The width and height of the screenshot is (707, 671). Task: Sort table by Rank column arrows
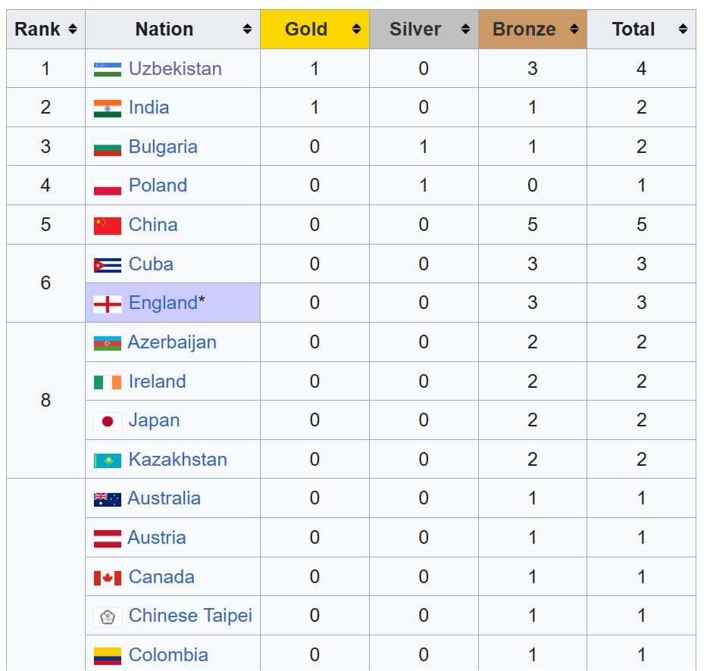72,30
